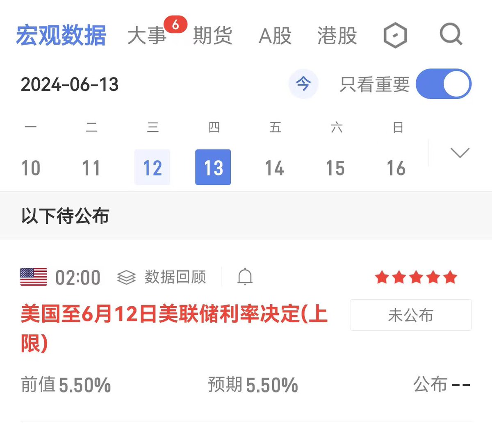
Task: Select date 11 in the week row
Action: (x=91, y=168)
